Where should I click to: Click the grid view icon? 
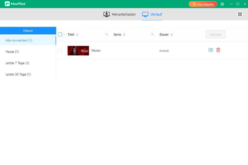240,14
